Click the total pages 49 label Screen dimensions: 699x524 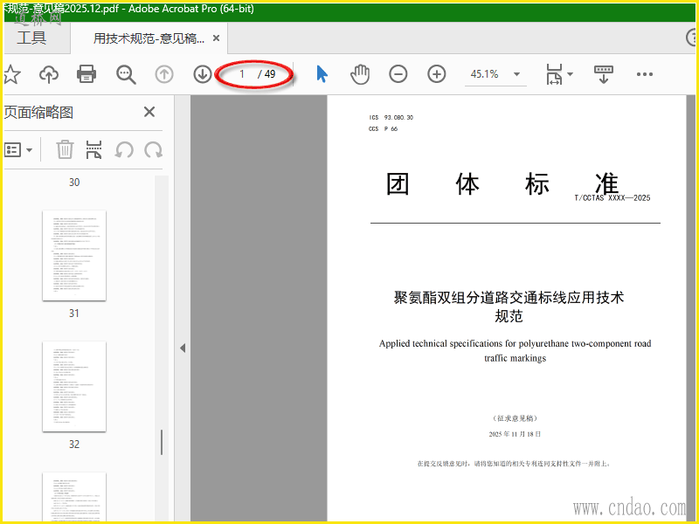tap(270, 74)
